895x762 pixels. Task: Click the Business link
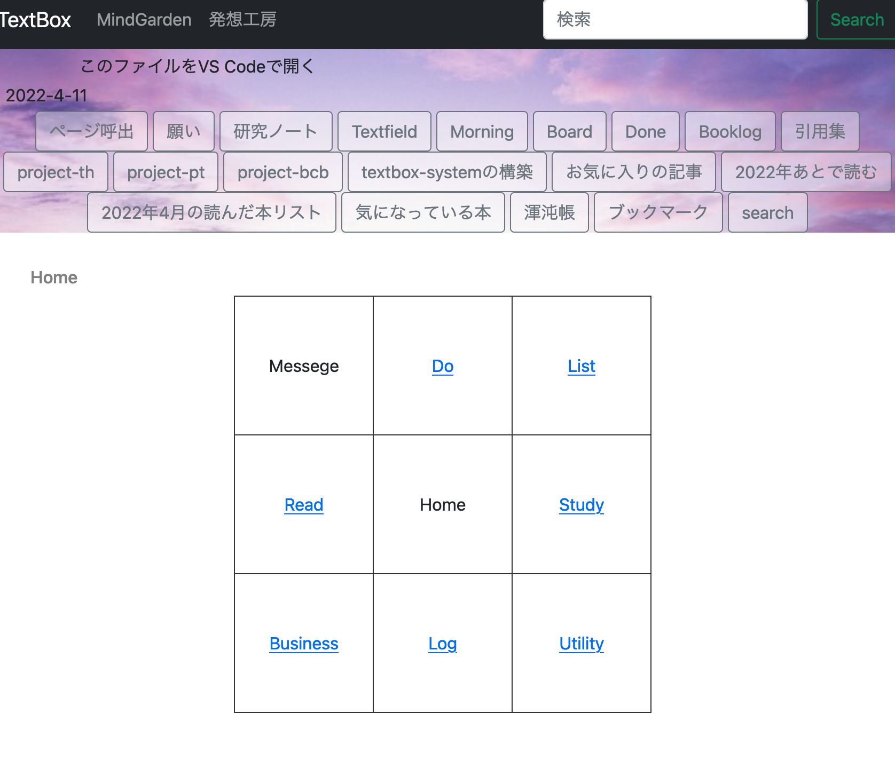pos(303,644)
